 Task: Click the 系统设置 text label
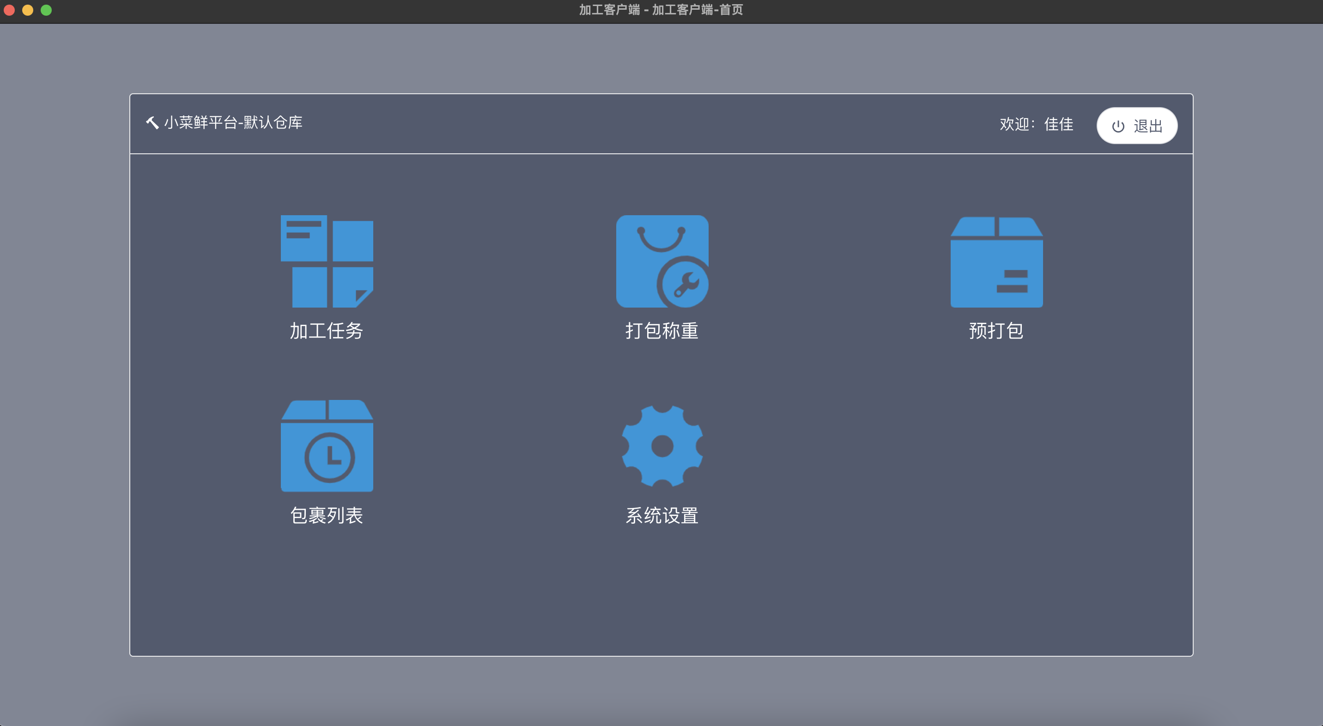click(662, 515)
